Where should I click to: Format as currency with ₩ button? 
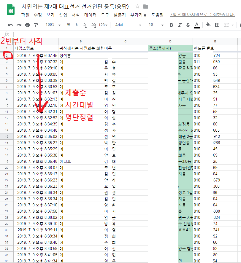click(69, 25)
